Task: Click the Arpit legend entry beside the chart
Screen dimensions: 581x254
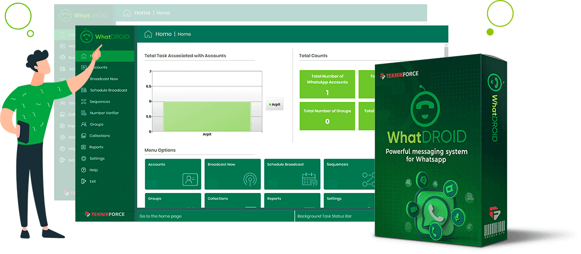Action: pos(275,104)
